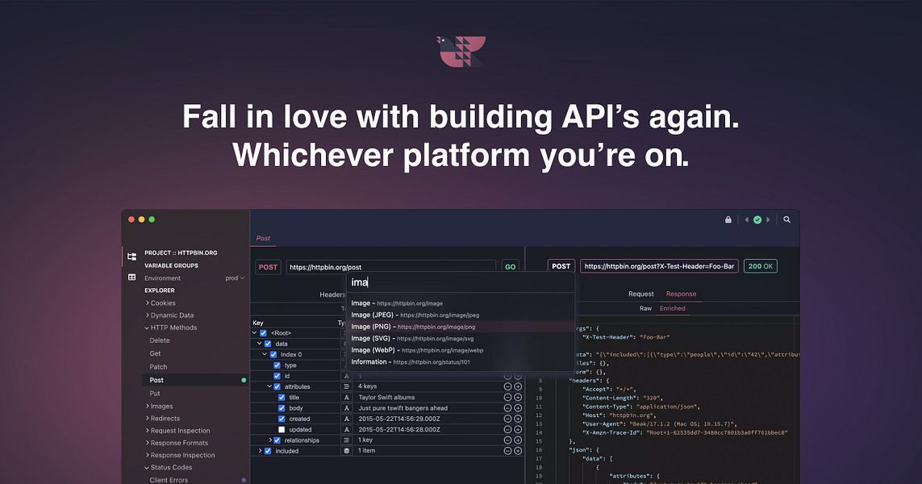Switch to the Post request tab
922x484 pixels.
point(263,238)
